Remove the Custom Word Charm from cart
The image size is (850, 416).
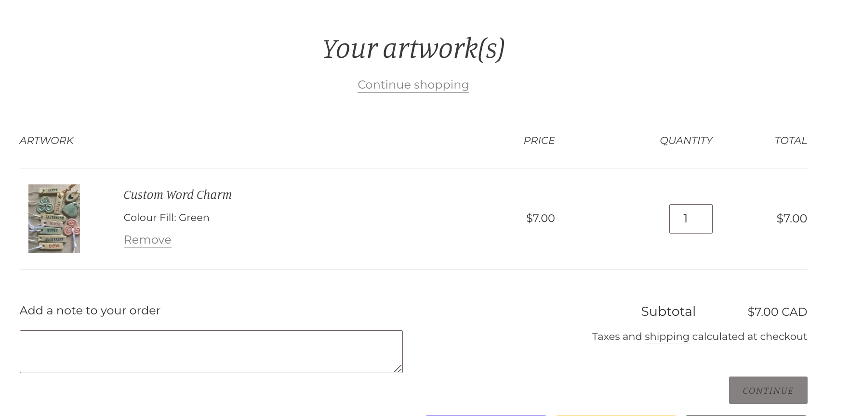click(x=147, y=240)
